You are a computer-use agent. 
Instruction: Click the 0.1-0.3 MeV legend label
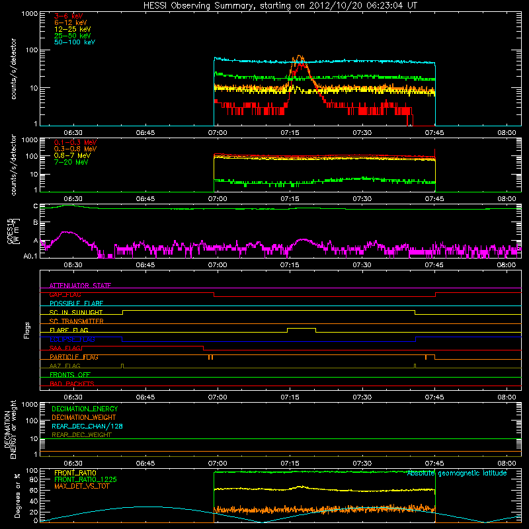coord(75,142)
